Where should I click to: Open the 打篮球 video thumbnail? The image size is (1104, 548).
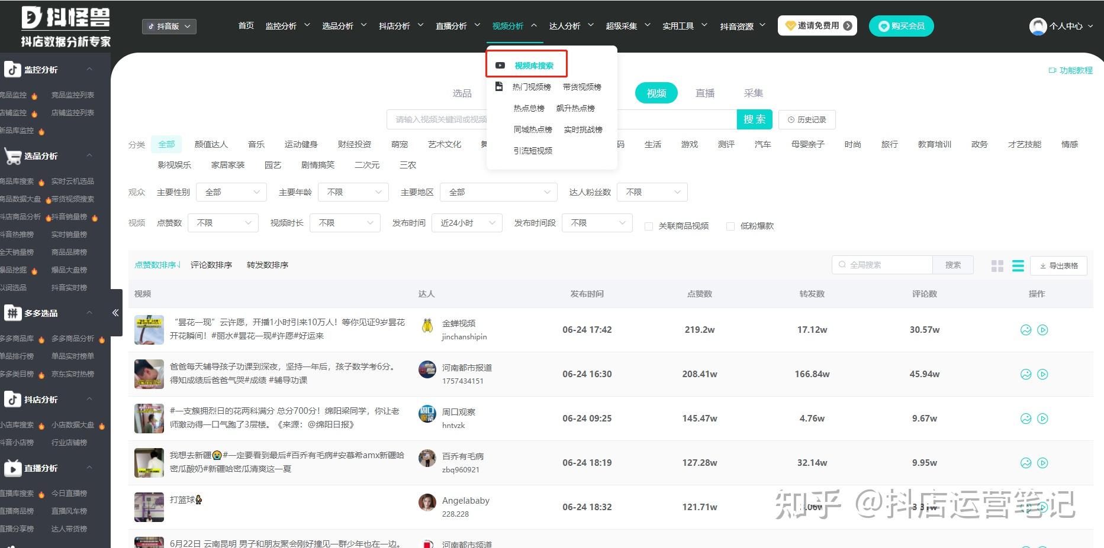point(149,507)
